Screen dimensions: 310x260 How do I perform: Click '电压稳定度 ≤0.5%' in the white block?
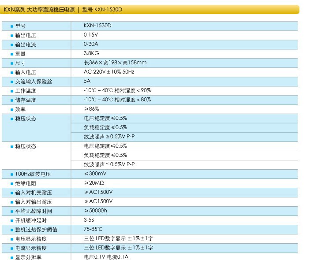105,146
